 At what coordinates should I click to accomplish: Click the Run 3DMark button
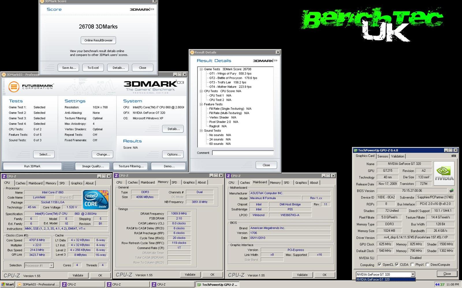click(x=32, y=166)
